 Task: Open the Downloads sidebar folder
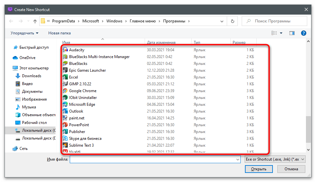(29, 76)
